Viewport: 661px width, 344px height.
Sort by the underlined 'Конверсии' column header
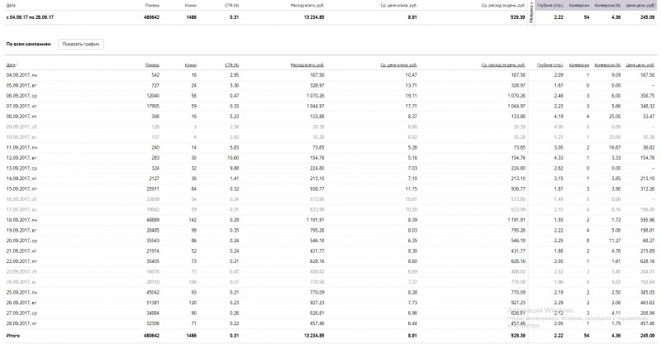(x=578, y=64)
